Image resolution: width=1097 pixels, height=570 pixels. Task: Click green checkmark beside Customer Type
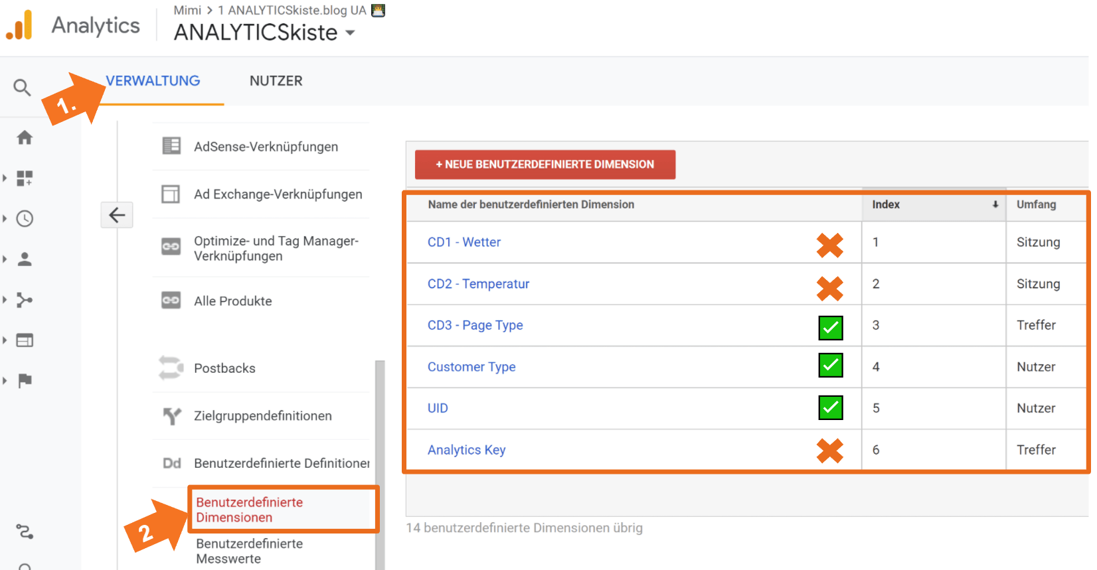click(x=830, y=365)
